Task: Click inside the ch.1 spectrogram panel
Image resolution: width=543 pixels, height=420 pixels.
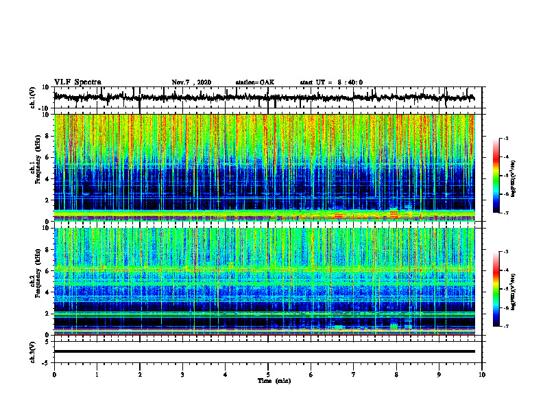Action: pos(264,167)
